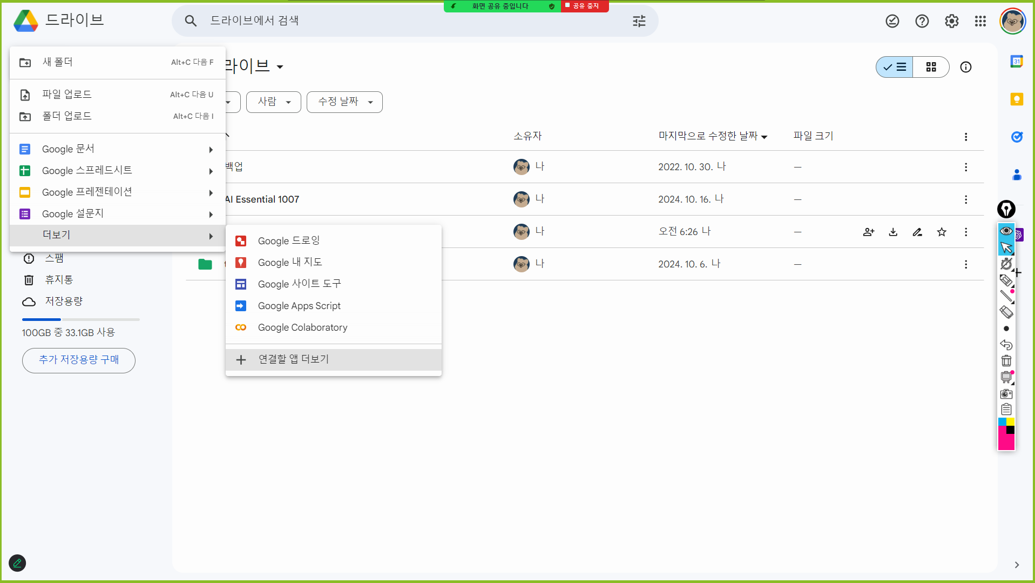This screenshot has height=583, width=1035.
Task: Open the settings gear in Drive header
Action: coord(951,21)
